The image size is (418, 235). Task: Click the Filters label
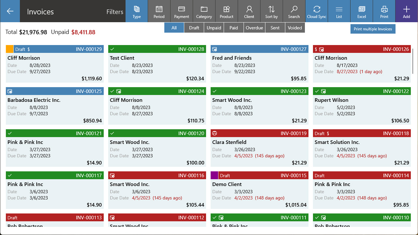[115, 12]
